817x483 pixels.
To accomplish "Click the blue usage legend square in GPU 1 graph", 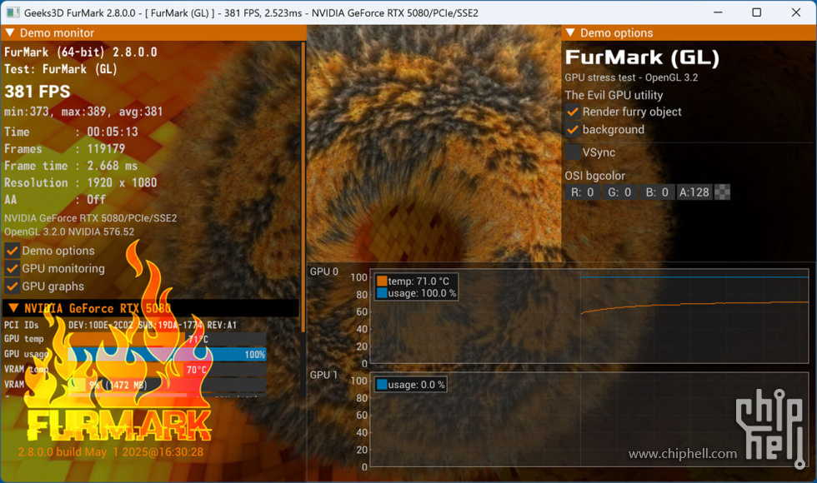I will (x=382, y=385).
